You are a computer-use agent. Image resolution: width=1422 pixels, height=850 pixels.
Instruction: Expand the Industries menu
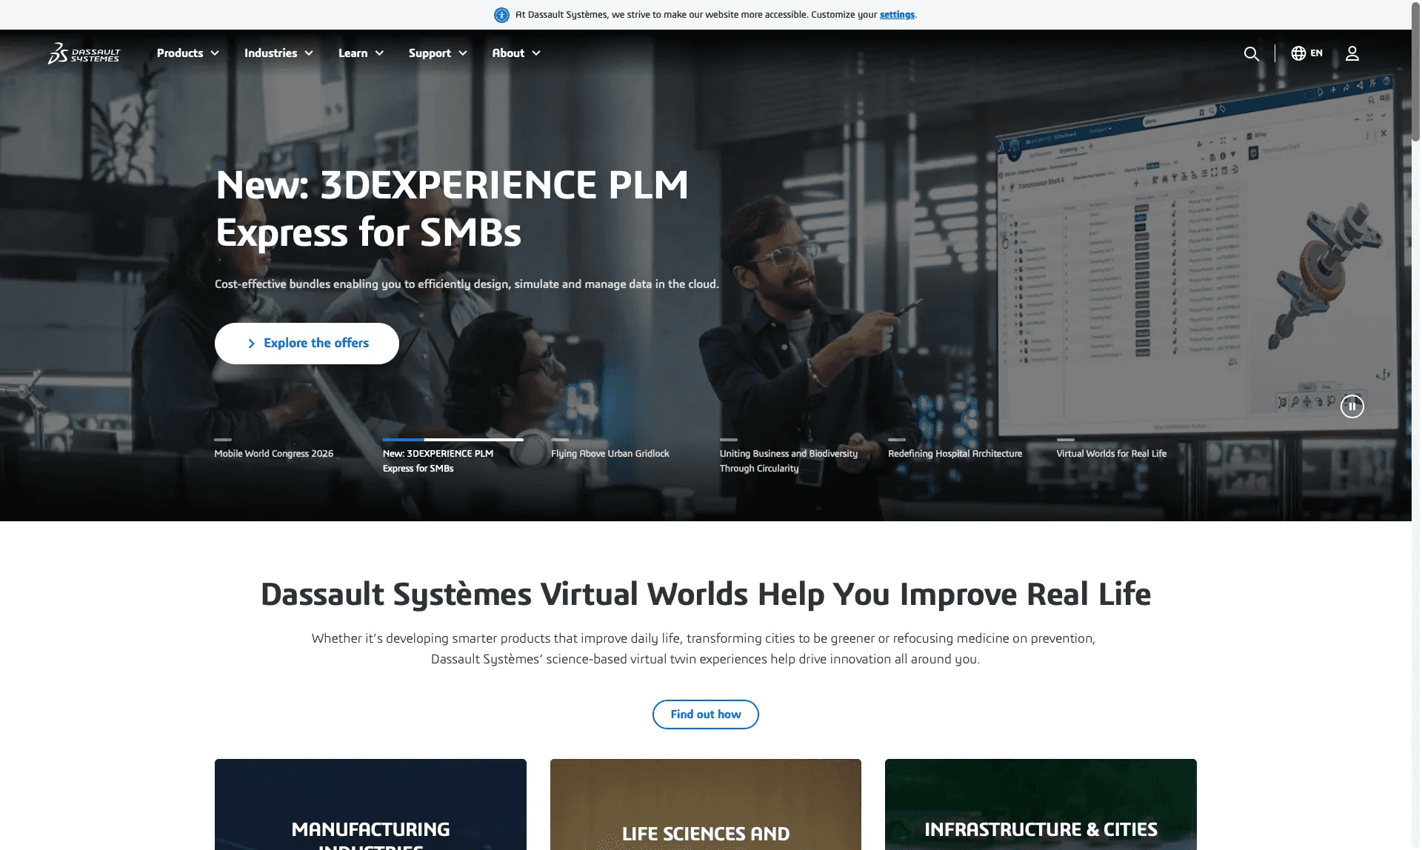(x=278, y=53)
